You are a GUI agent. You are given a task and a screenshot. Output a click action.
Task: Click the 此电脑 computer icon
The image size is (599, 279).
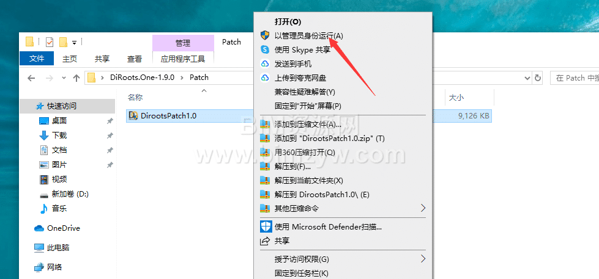[39, 248]
